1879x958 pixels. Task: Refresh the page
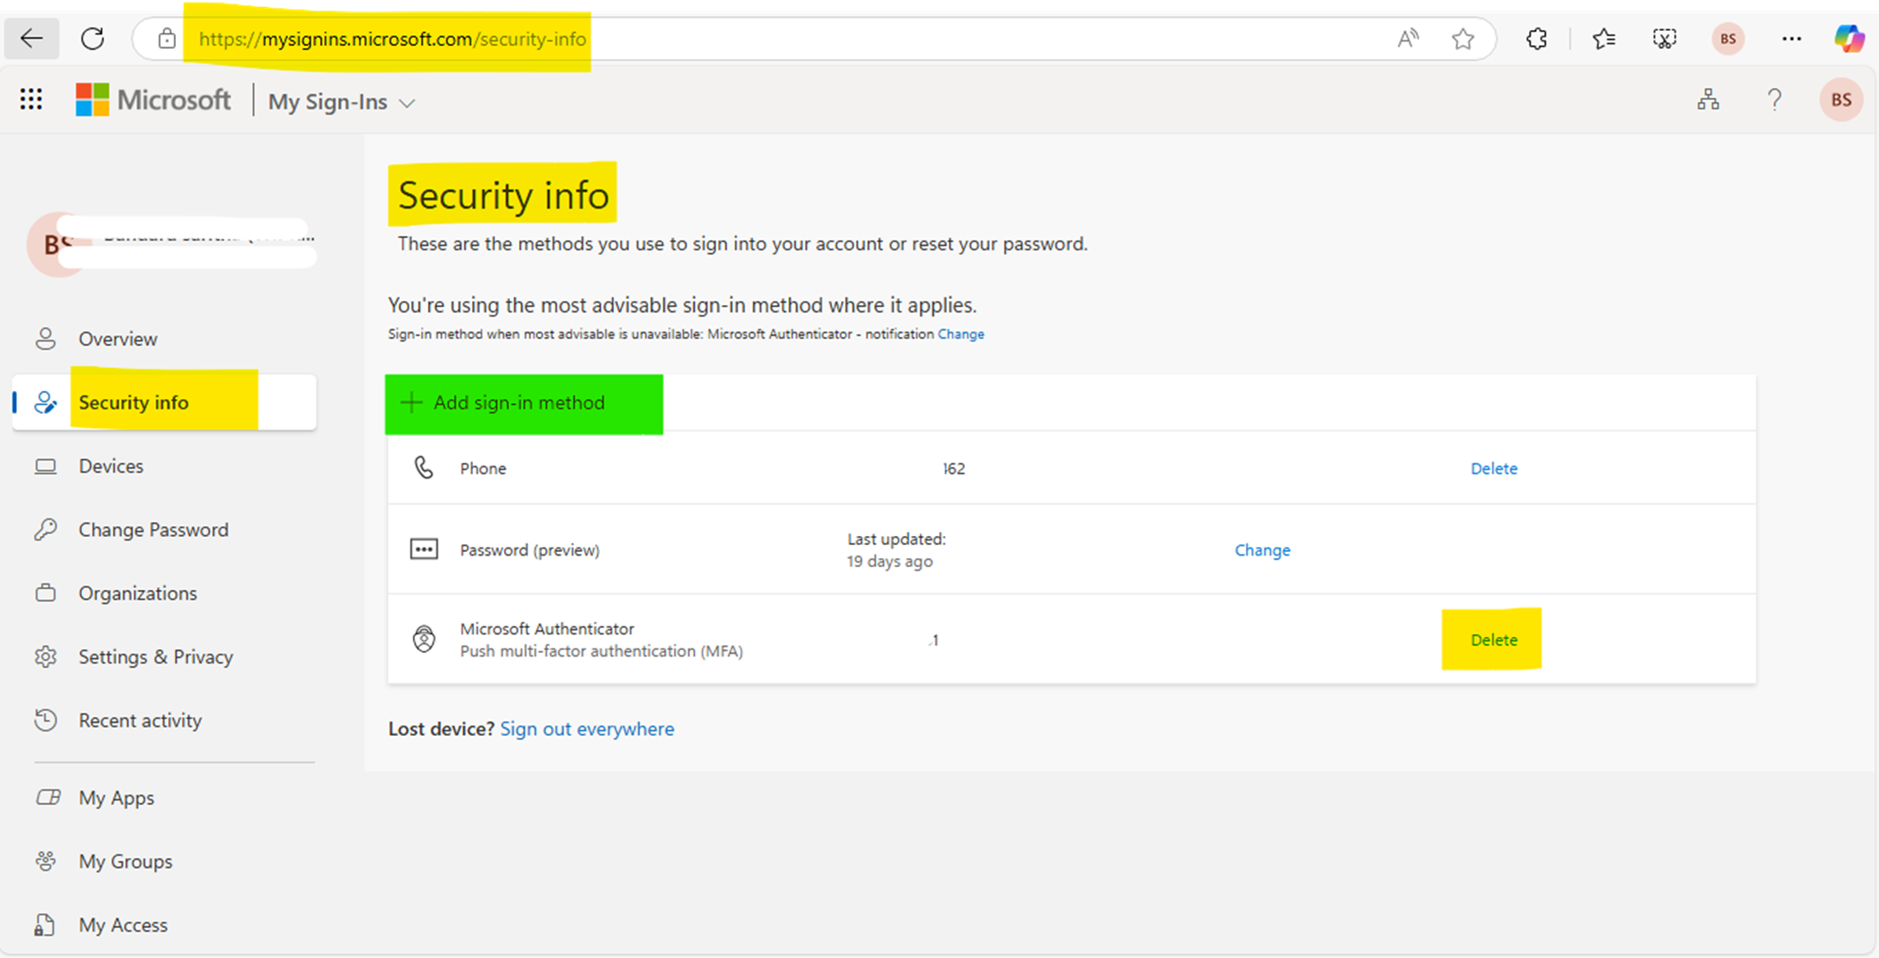click(x=93, y=38)
